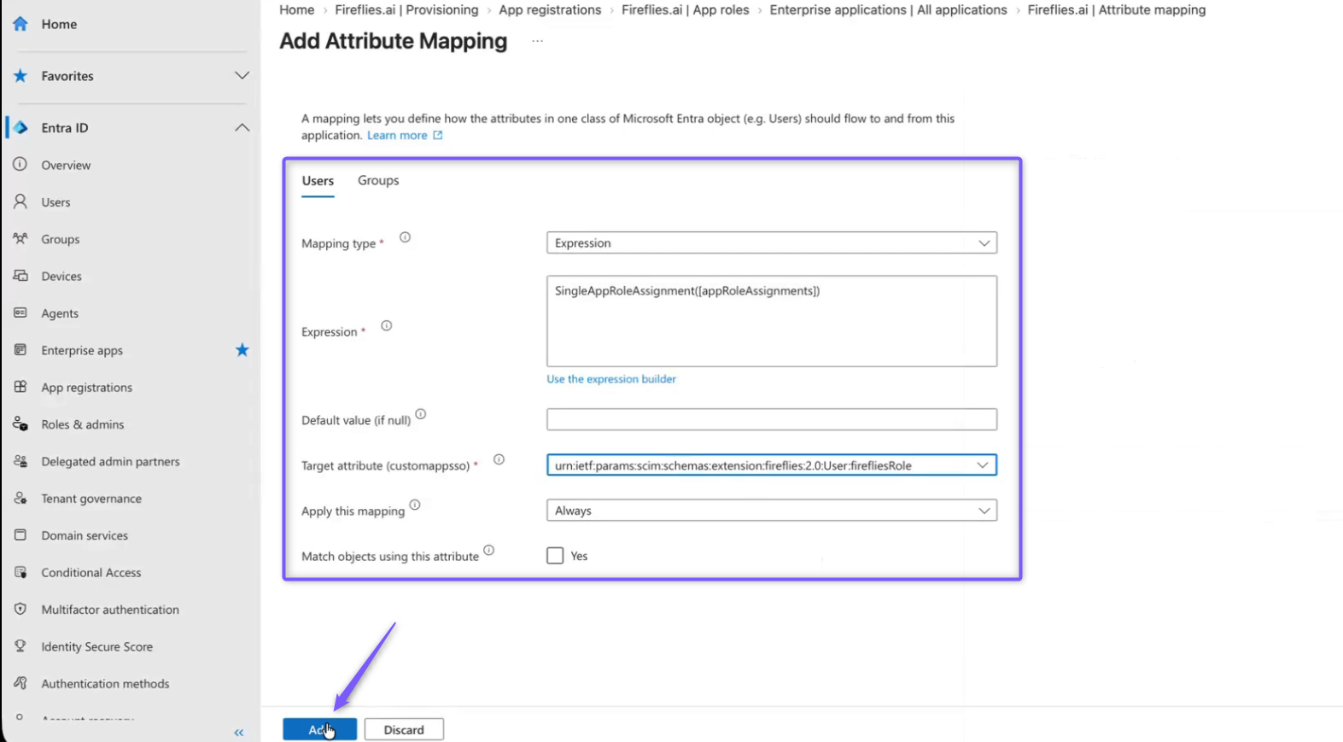Unpin Enterprise apps via blue star
1343x742 pixels.
(242, 350)
